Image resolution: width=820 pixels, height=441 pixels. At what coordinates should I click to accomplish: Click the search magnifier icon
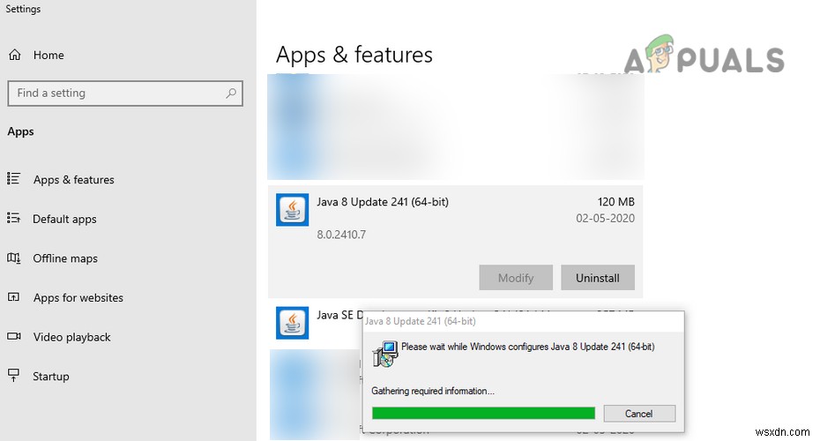click(231, 93)
